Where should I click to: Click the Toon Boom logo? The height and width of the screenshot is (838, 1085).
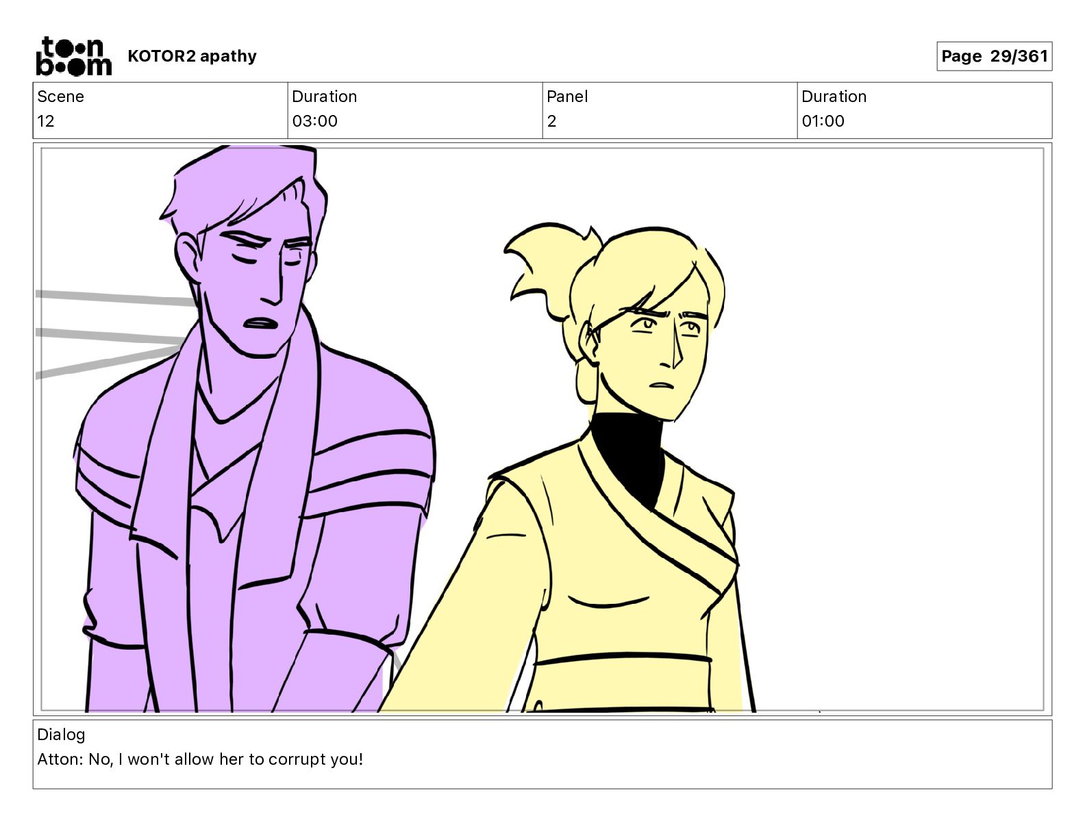point(73,56)
